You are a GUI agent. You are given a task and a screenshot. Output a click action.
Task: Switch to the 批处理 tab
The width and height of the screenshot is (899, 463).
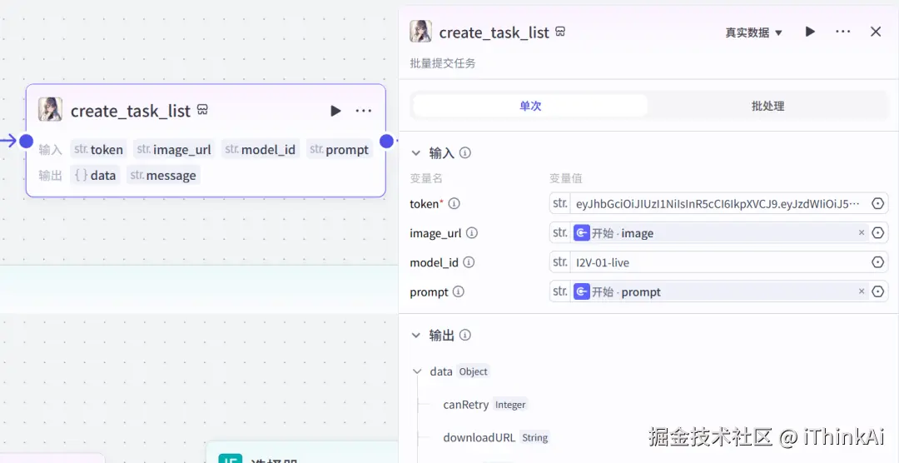[x=767, y=106]
